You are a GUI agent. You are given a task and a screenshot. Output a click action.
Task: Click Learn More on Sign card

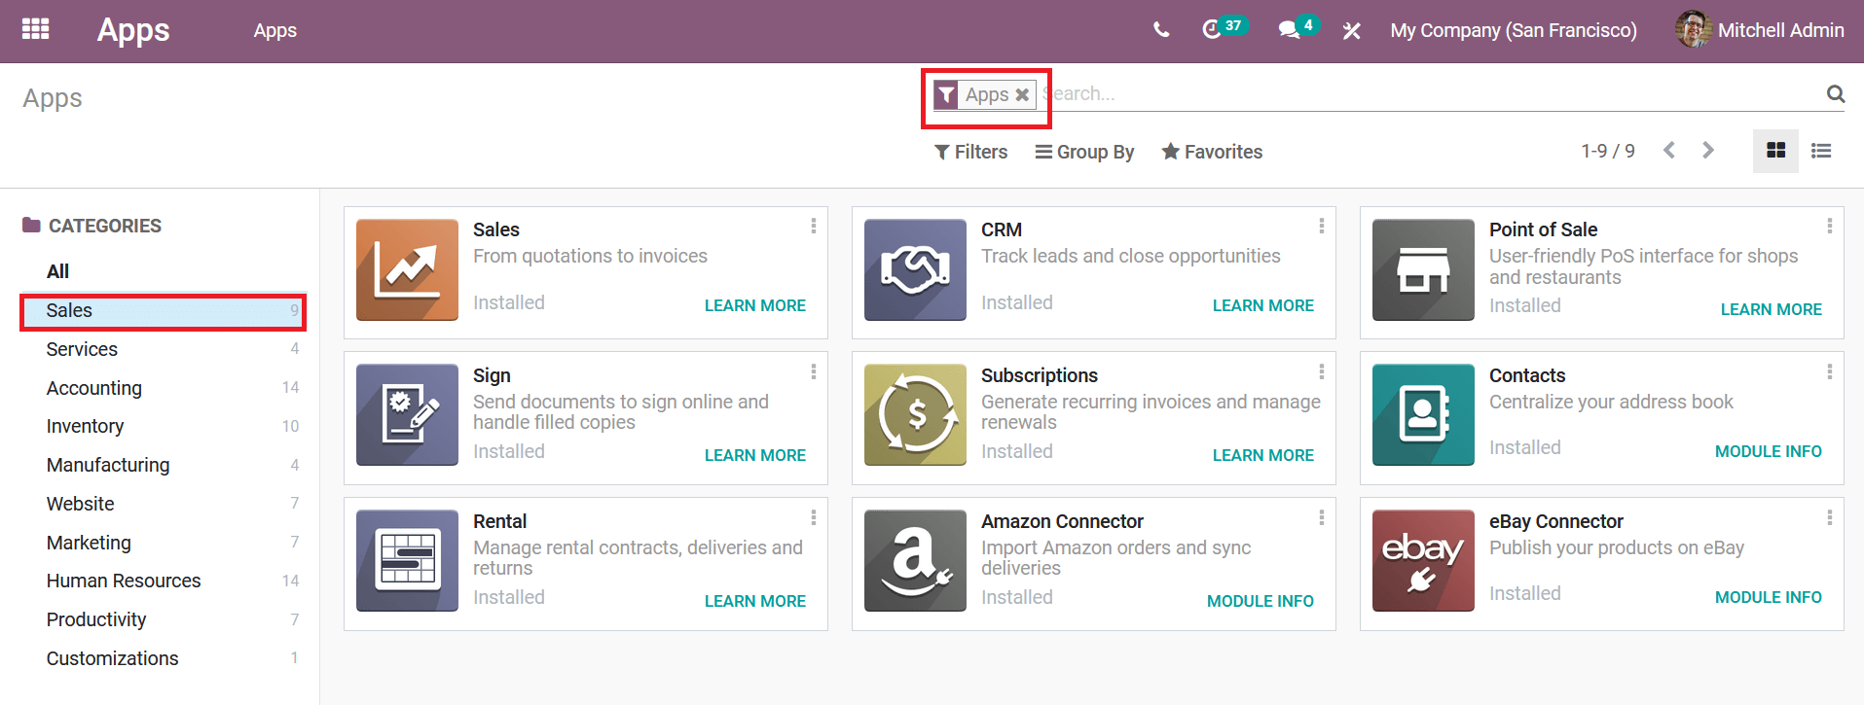(x=755, y=455)
